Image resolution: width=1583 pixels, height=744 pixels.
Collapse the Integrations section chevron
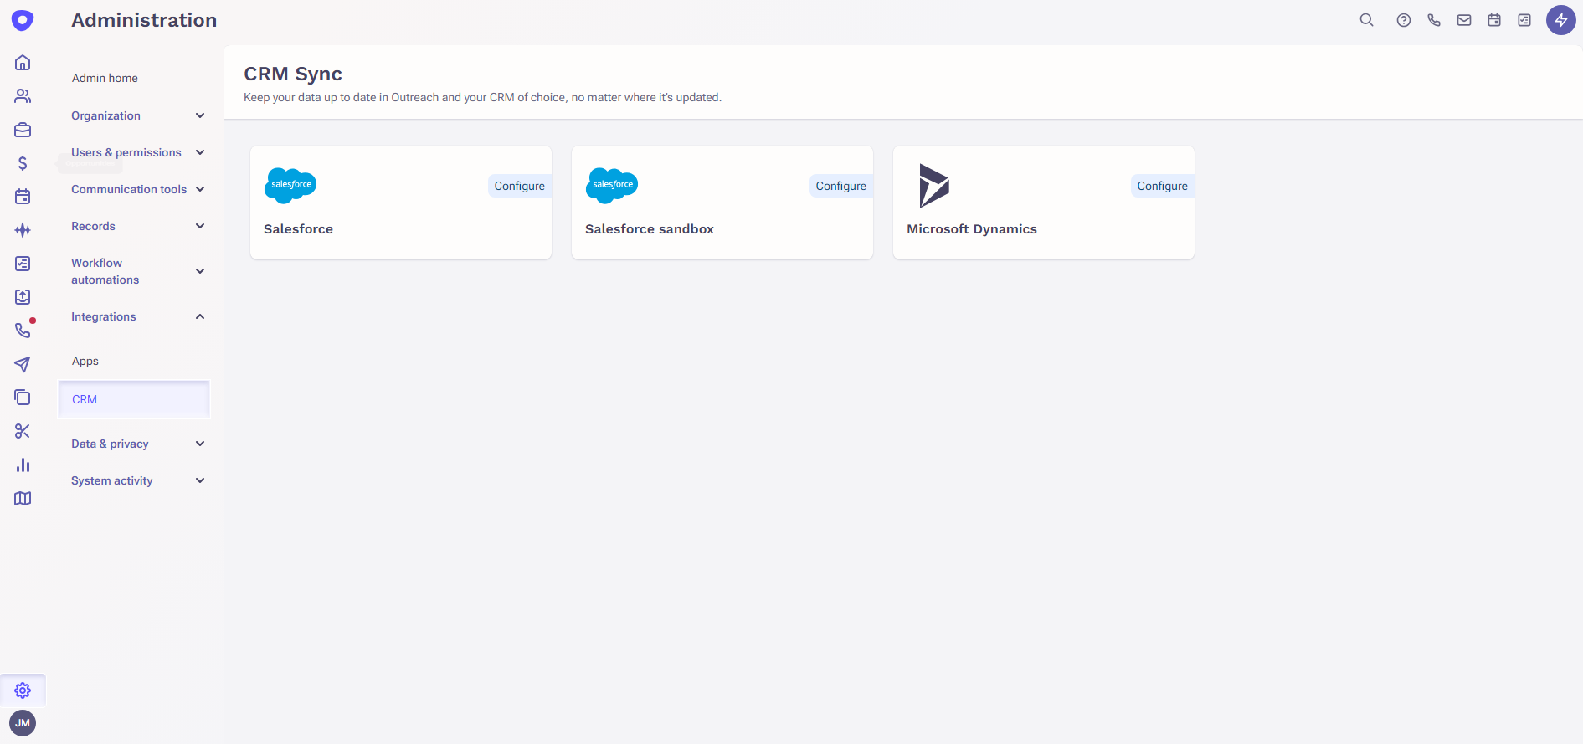tap(200, 316)
